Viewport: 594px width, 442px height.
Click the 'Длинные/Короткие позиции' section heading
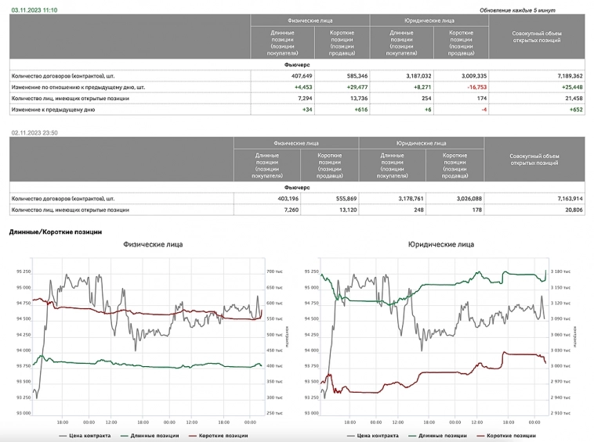click(x=55, y=232)
